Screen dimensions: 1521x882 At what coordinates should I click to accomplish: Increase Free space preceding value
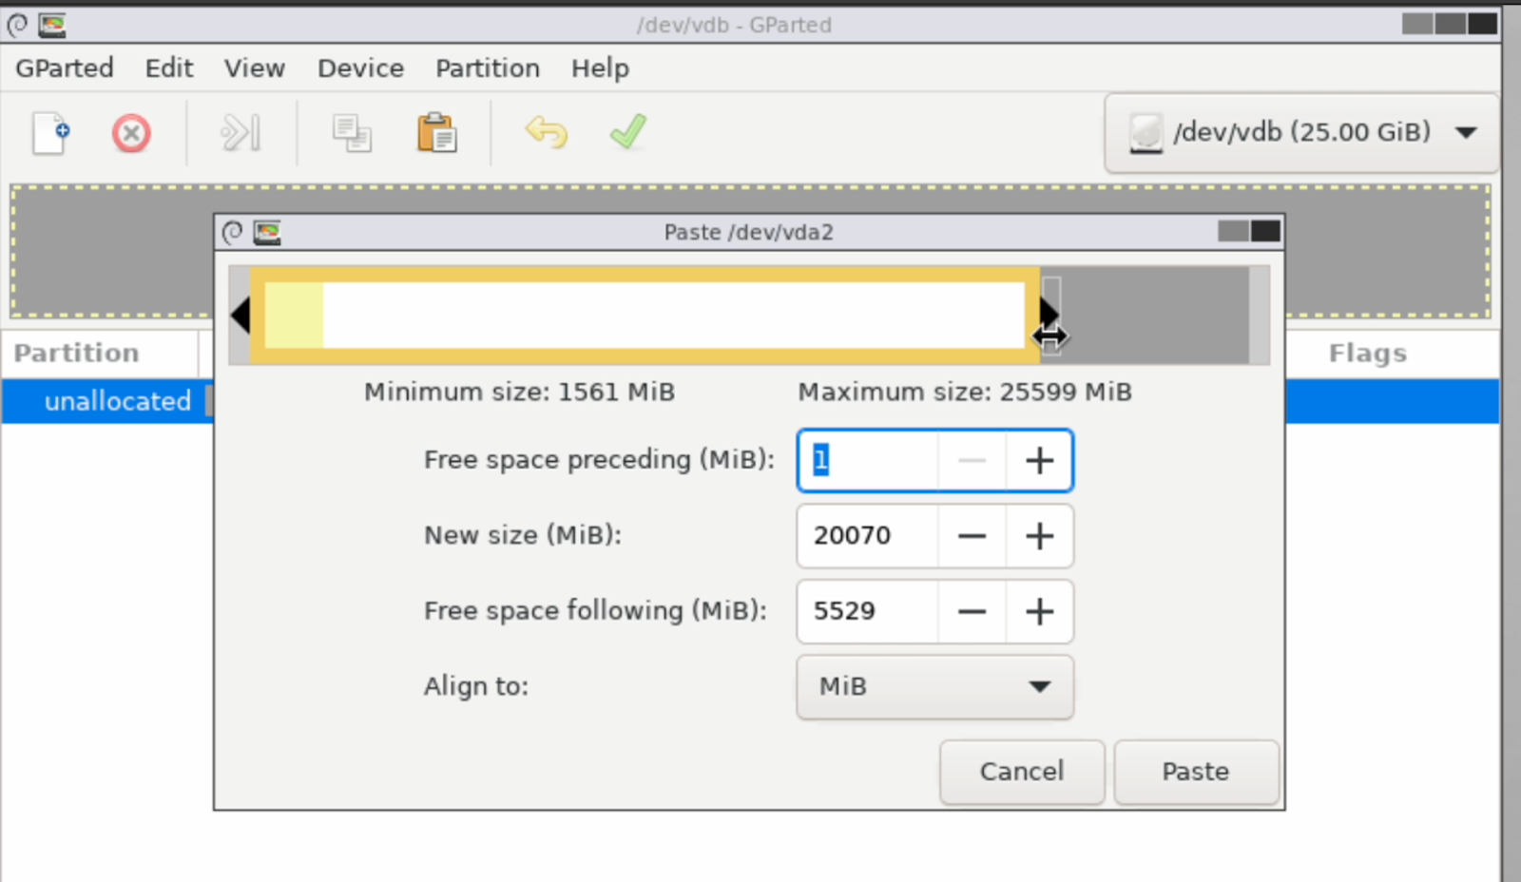[x=1040, y=461]
